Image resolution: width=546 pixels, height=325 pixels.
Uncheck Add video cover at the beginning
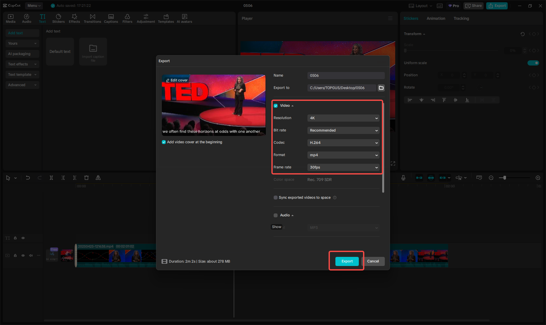point(164,142)
